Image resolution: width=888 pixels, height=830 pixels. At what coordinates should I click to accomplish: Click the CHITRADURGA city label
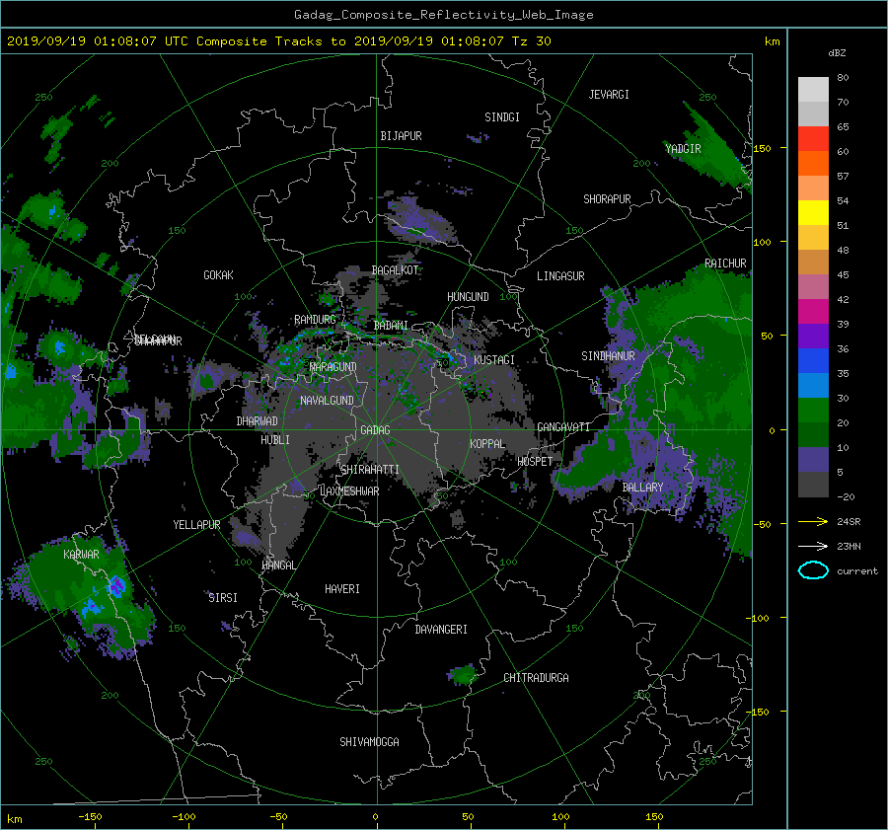(x=536, y=678)
